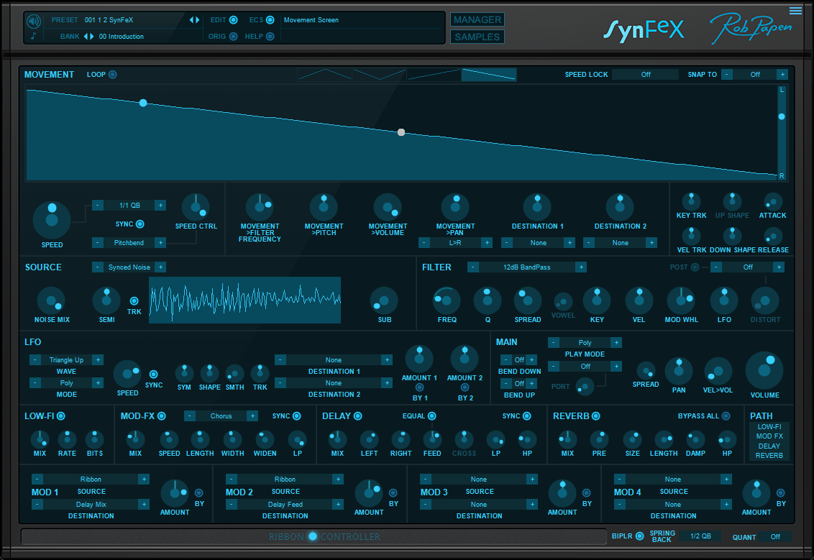Open the MANAGER tab
The width and height of the screenshot is (814, 560).
point(477,19)
